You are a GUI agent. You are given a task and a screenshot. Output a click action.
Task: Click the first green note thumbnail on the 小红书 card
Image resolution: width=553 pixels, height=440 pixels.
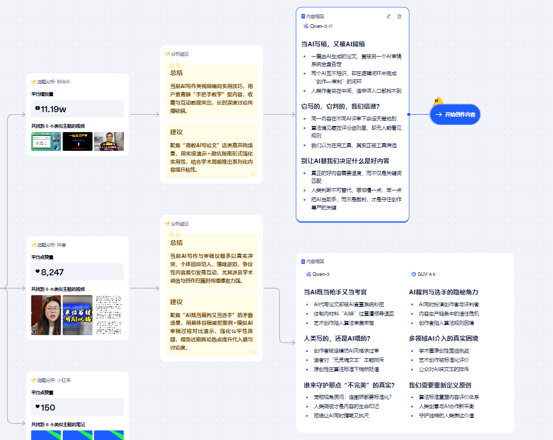[x=45, y=435]
